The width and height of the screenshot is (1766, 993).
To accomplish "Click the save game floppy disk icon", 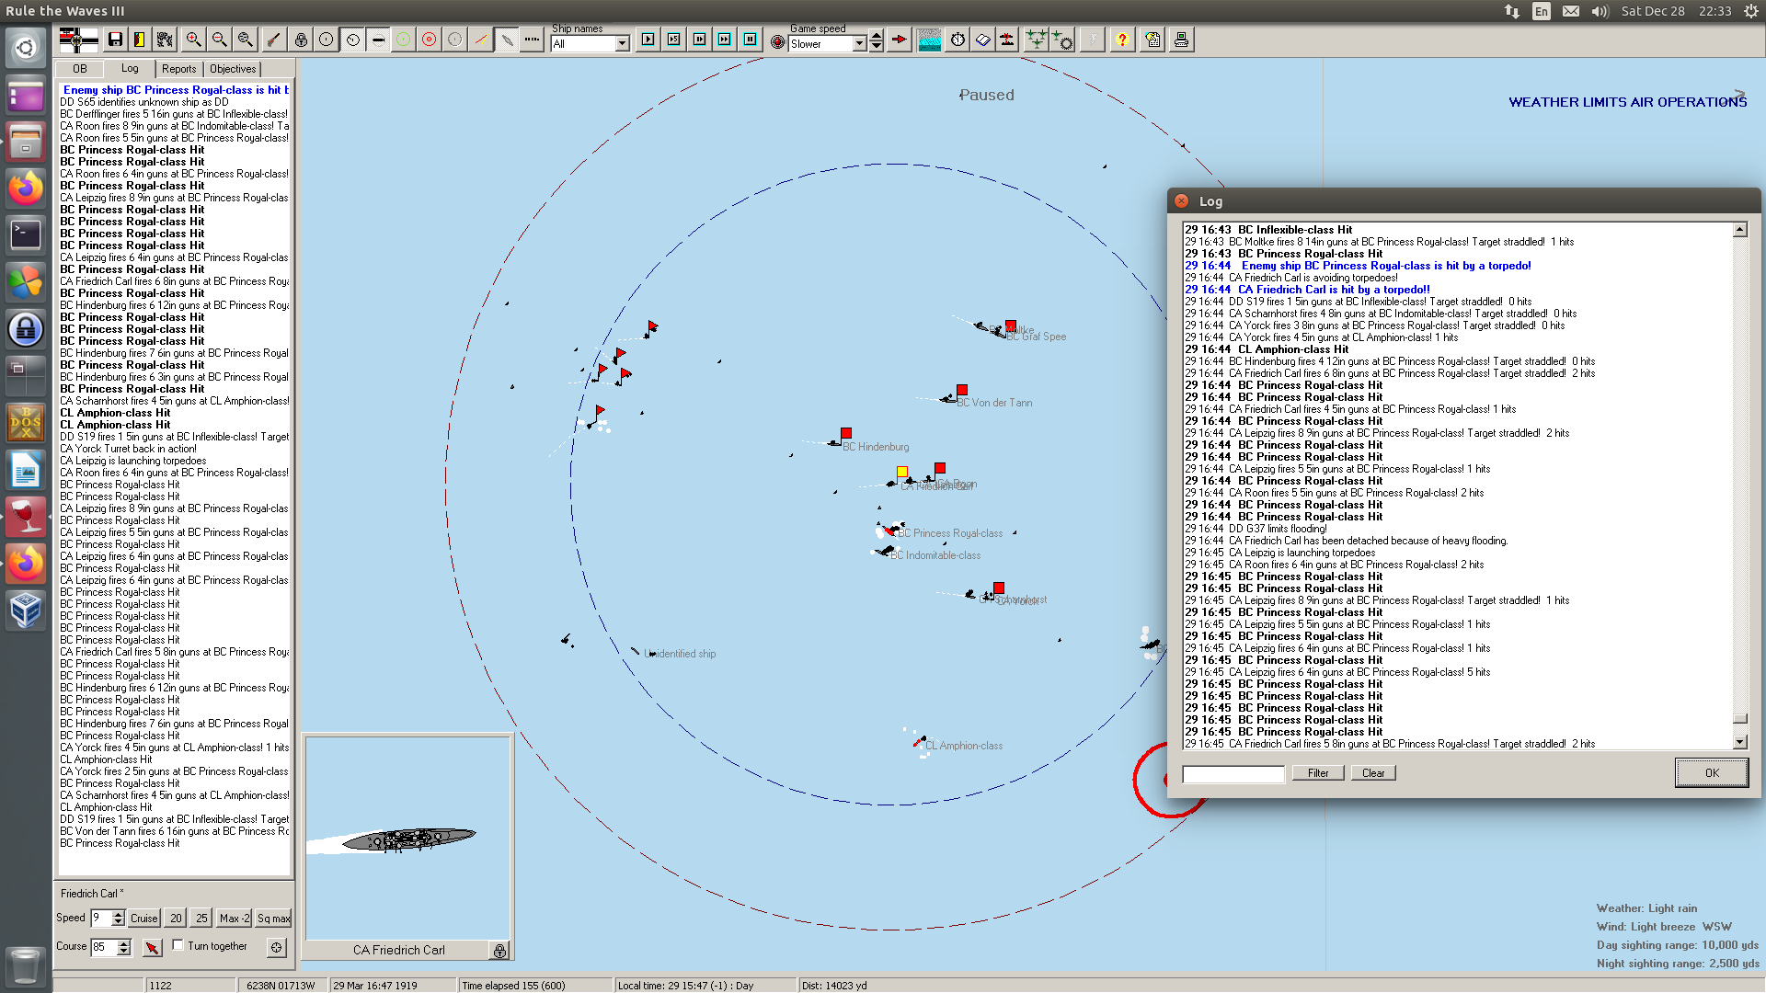I will 115,40.
